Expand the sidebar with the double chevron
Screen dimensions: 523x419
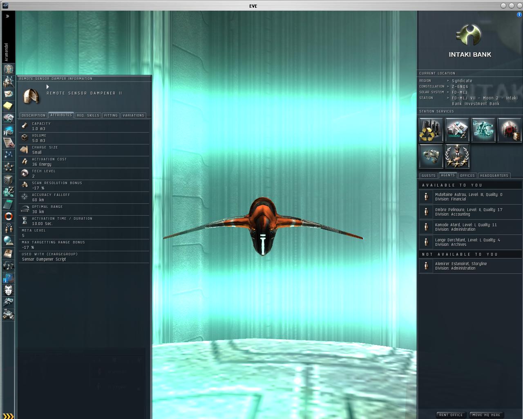(x=7, y=16)
